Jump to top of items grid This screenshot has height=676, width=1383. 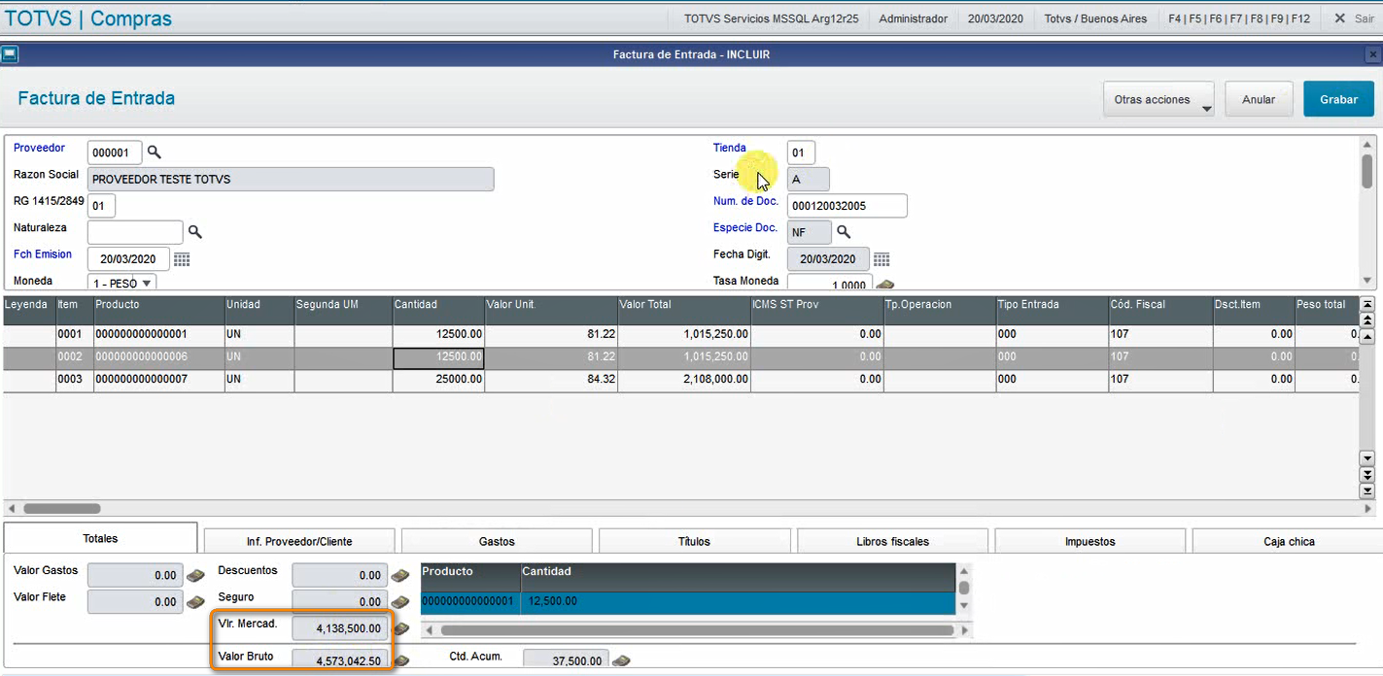(1367, 305)
